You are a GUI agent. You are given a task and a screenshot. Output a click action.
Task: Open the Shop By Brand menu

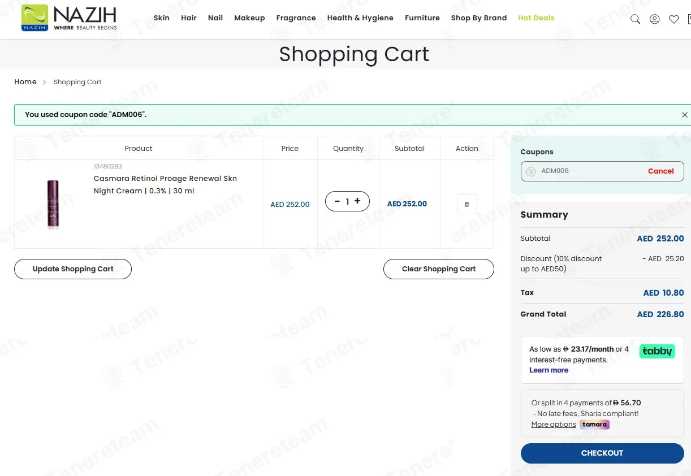point(479,18)
